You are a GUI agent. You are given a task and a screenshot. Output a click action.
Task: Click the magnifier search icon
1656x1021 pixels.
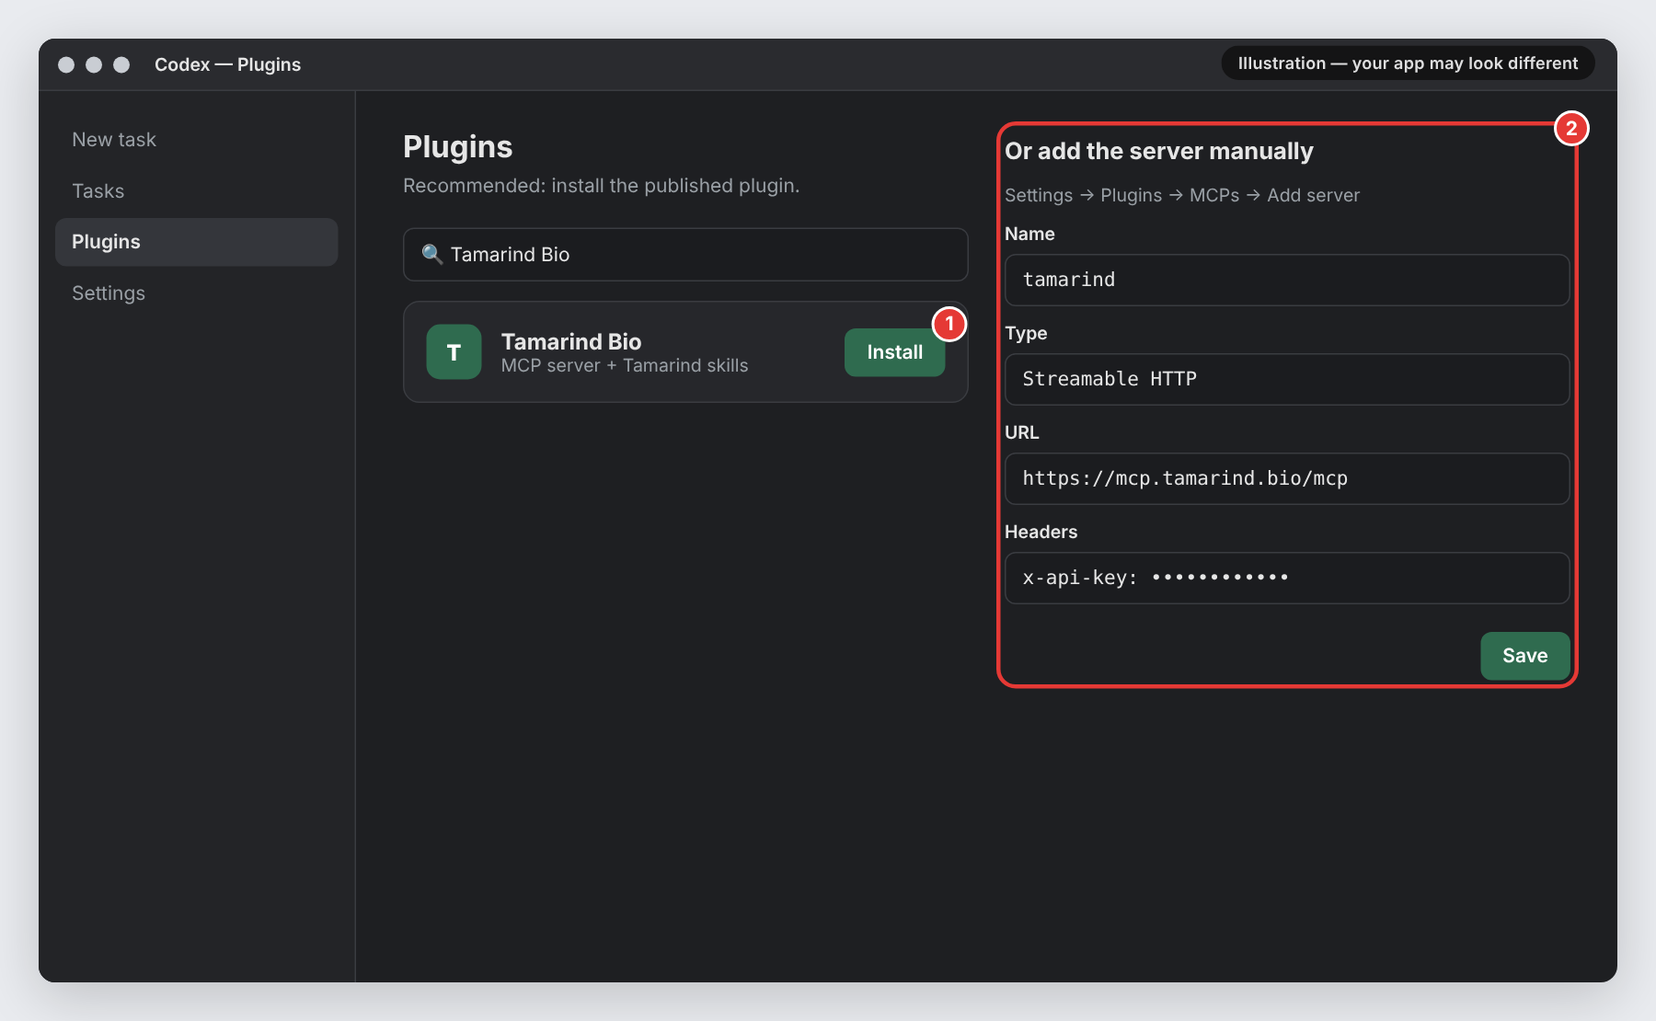[x=432, y=254]
